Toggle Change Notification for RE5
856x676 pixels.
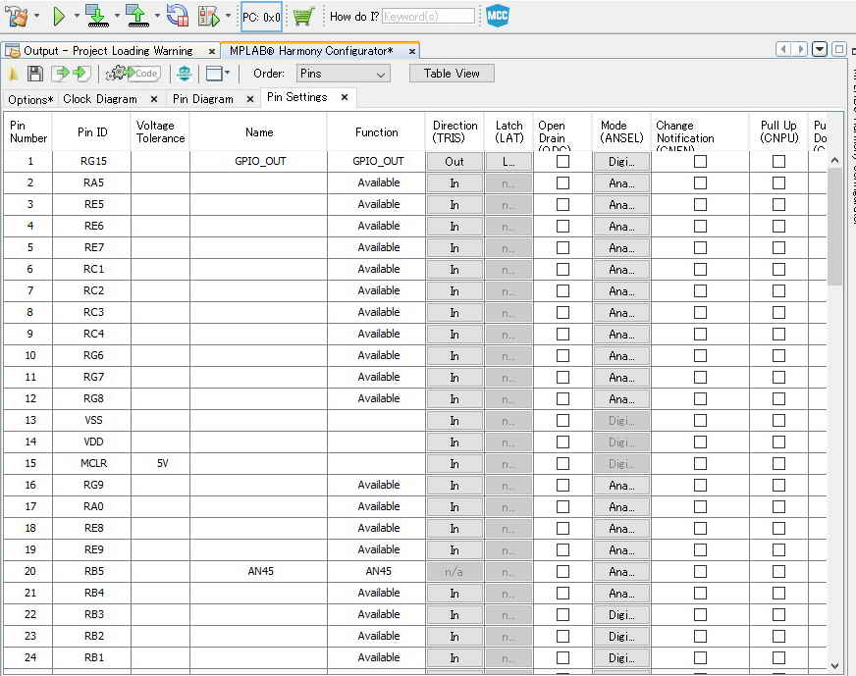tap(700, 205)
